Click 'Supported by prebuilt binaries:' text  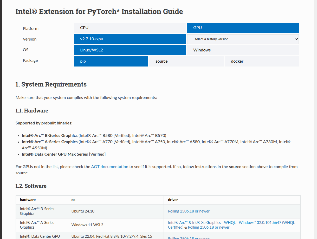pyautogui.click(x=44, y=123)
